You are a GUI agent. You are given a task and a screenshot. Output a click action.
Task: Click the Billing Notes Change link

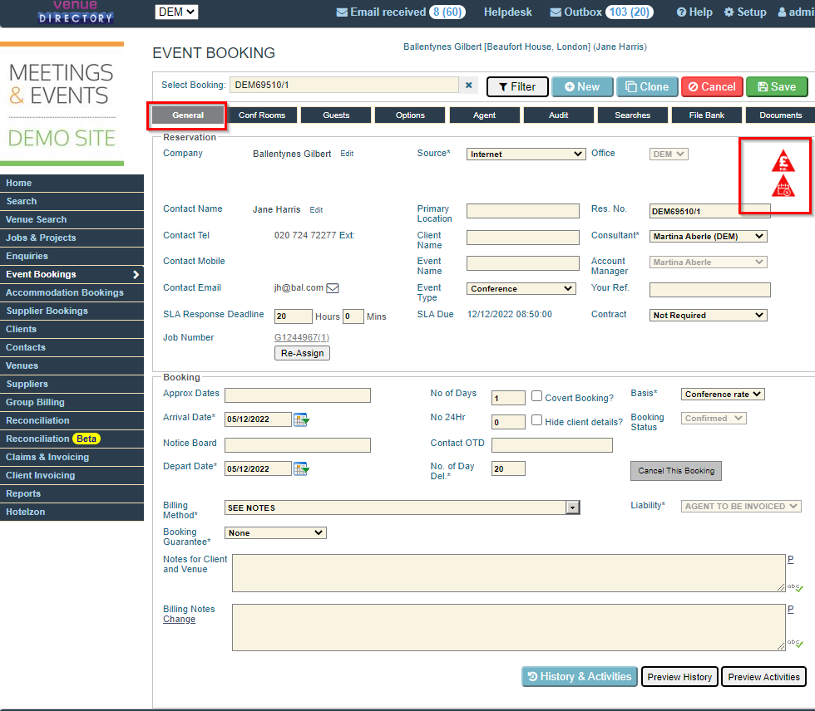179,619
